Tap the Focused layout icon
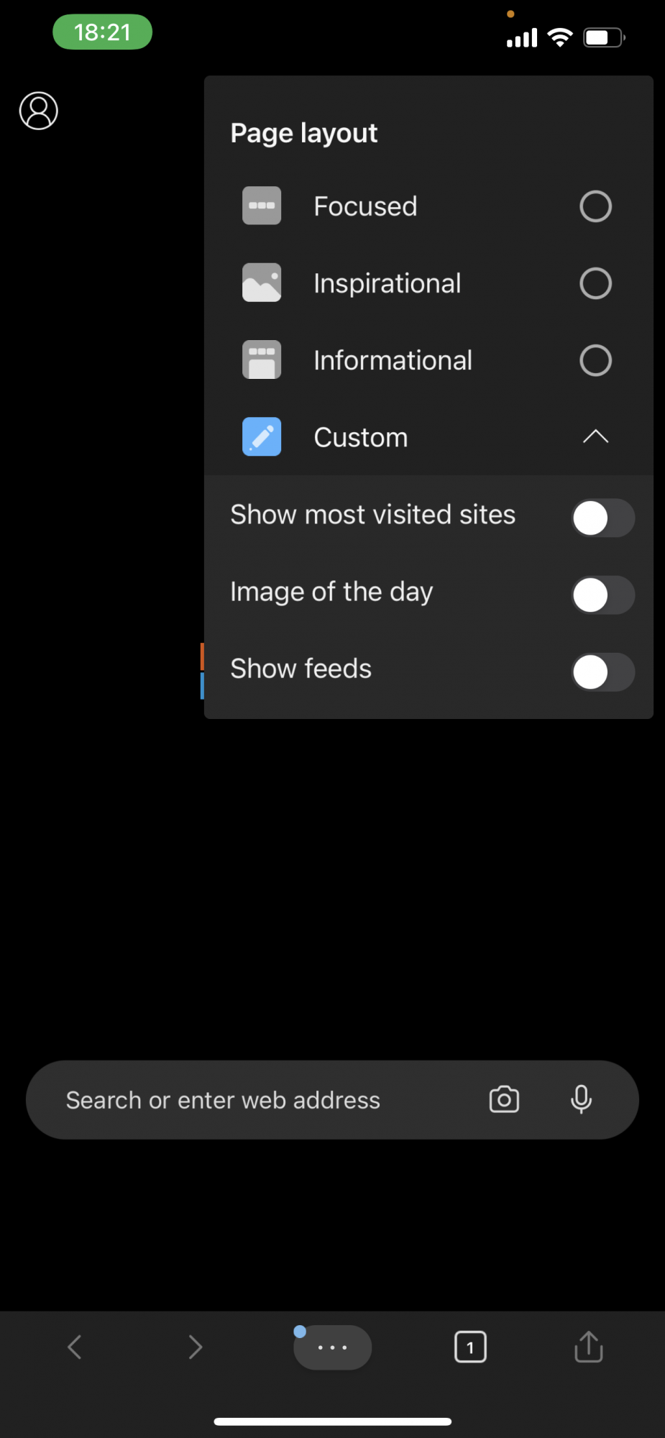 [262, 206]
